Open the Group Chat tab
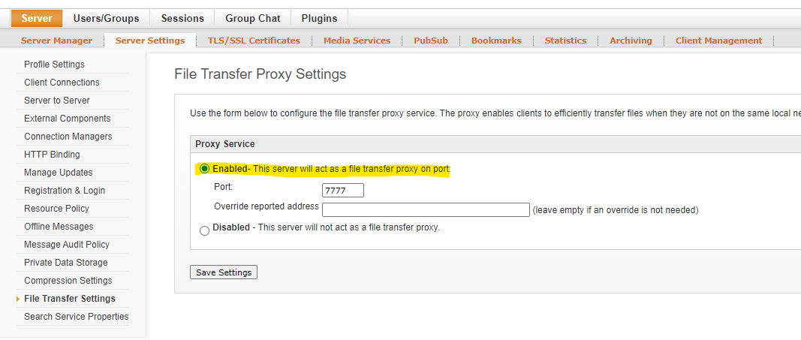This screenshot has height=340, width=801. pyautogui.click(x=253, y=18)
